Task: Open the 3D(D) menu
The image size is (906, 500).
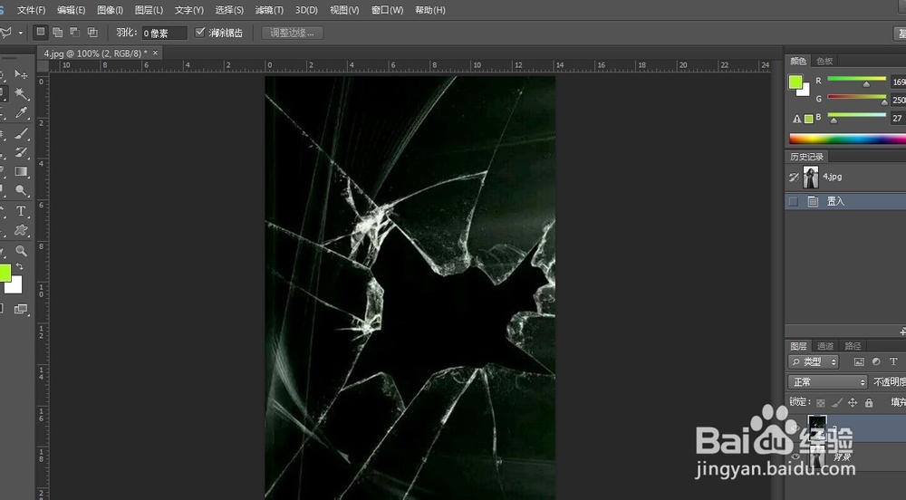Action: point(306,10)
